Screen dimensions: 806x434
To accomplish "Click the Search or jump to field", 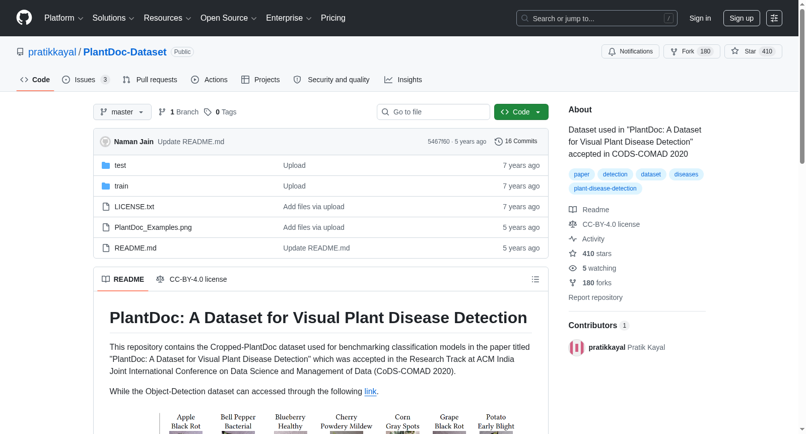I will (597, 18).
